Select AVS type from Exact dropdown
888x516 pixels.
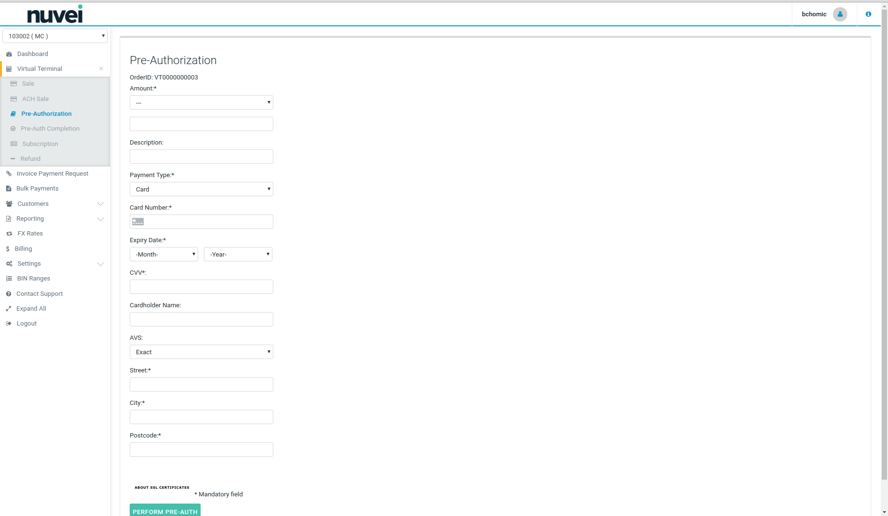pos(201,352)
